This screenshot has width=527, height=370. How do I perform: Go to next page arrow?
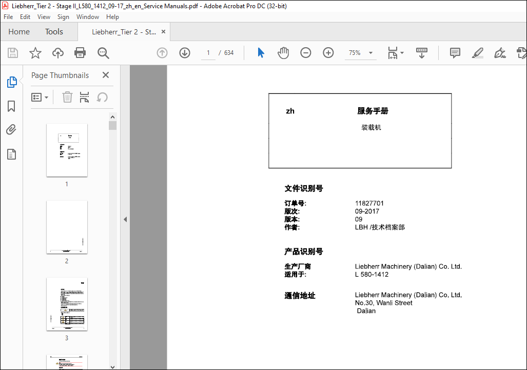[x=185, y=53]
